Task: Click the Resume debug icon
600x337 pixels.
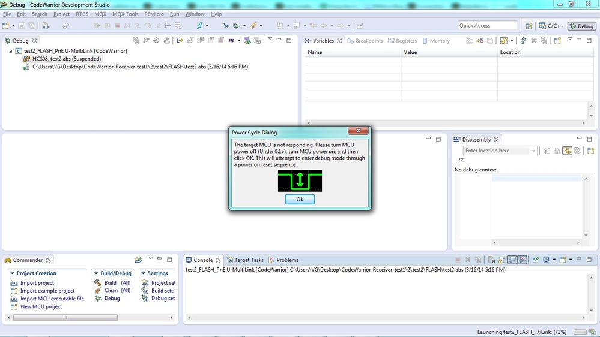Action: (x=97, y=26)
